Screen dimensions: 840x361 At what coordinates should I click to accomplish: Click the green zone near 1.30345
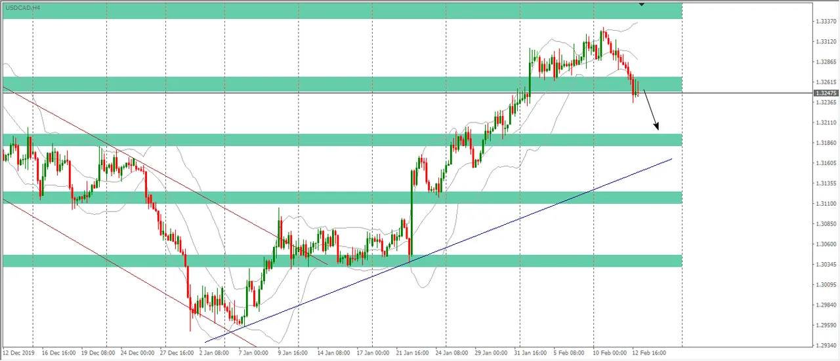[x=342, y=261]
